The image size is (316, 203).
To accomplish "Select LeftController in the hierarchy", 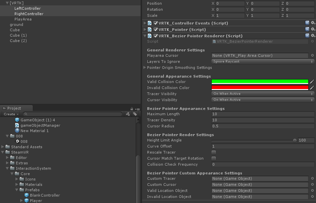I will [x=27, y=8].
